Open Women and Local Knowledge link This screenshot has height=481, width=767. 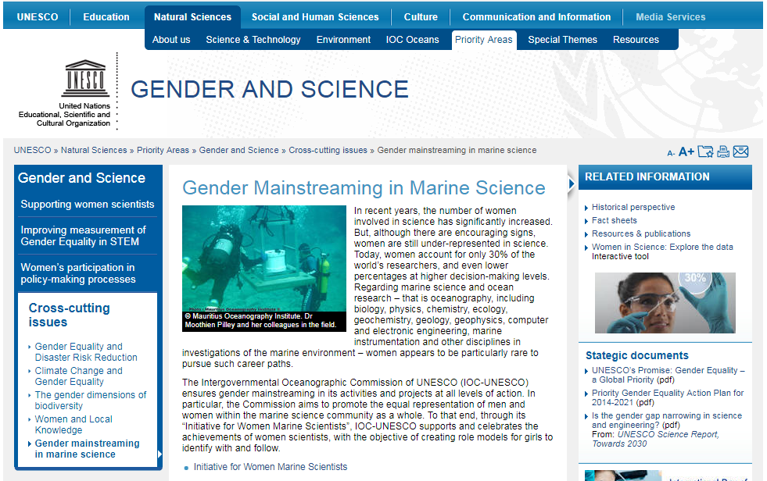pos(73,424)
